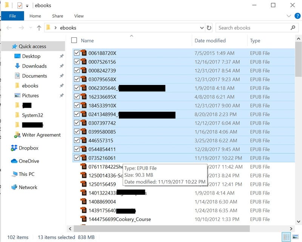Viewport: 302px width, 242px height.
Task: Open Dropbox in the navigation pane
Action: click(x=28, y=148)
